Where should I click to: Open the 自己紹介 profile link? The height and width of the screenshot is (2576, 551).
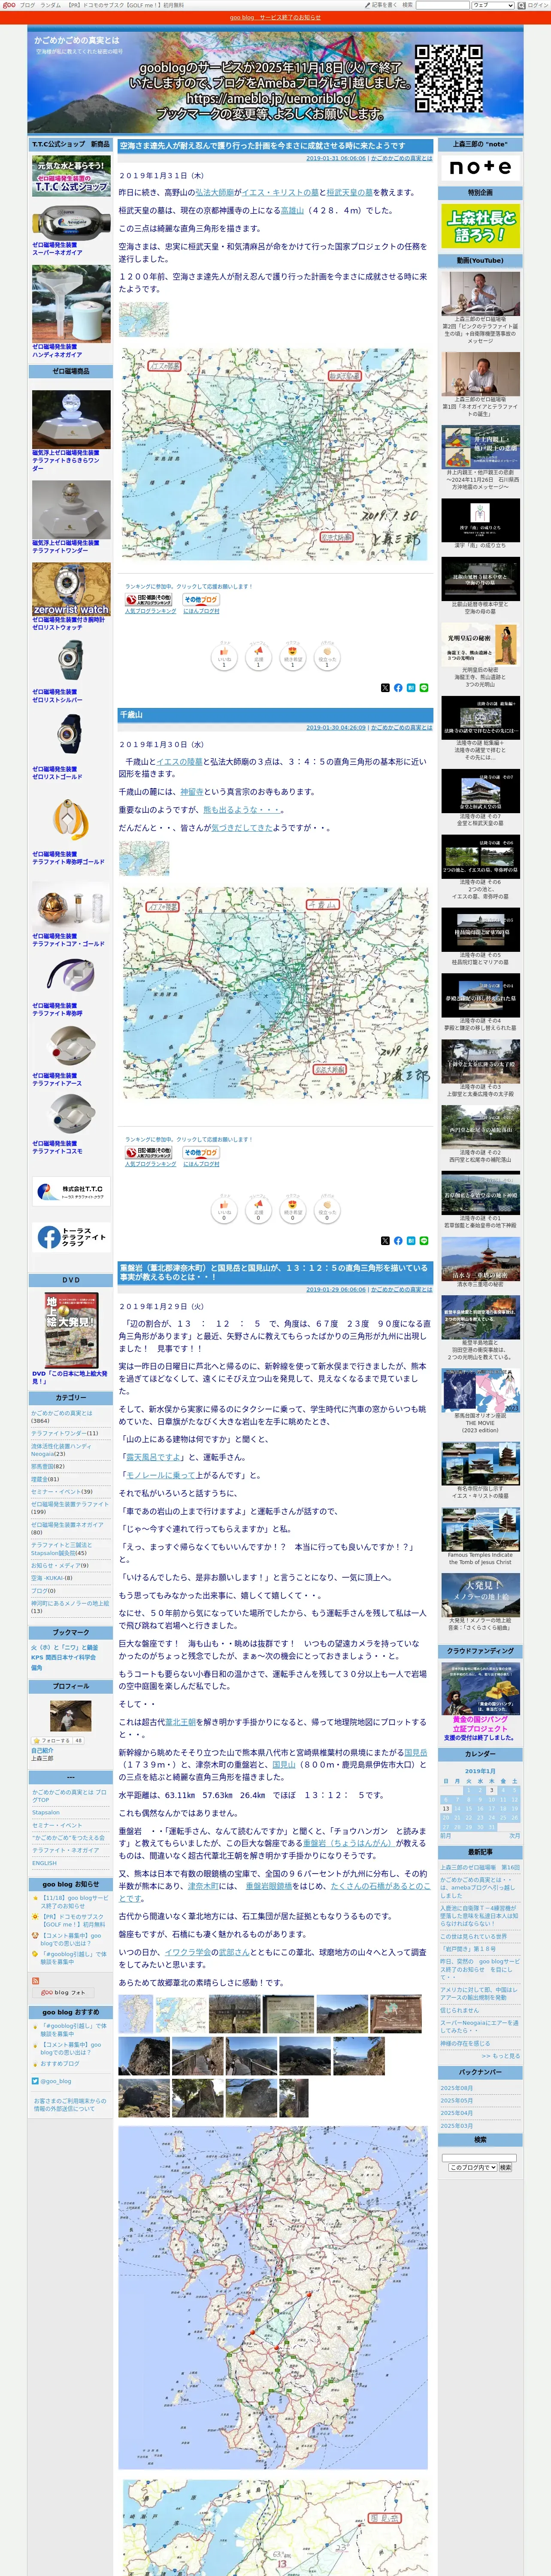[42, 1750]
